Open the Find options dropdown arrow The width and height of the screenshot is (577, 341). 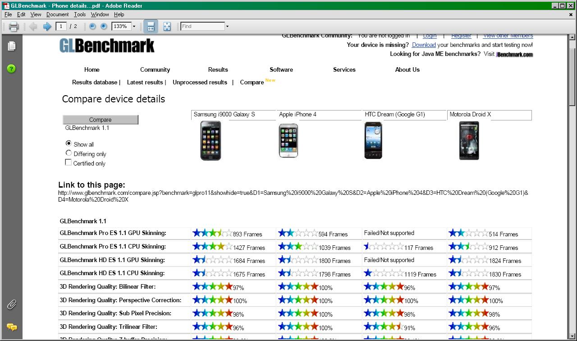(227, 27)
